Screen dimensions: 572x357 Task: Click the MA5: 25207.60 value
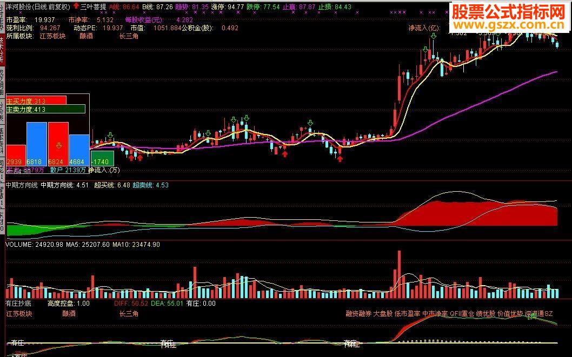click(x=88, y=245)
